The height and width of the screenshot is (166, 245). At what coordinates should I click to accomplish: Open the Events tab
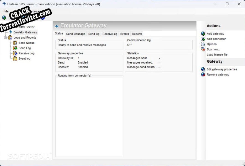tap(125, 34)
